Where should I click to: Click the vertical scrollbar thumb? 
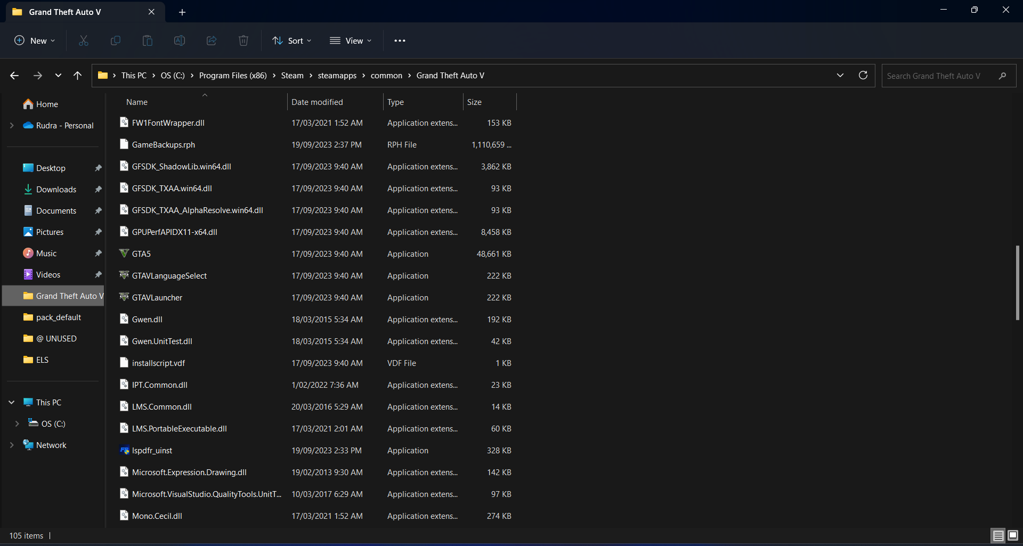[x=1017, y=282]
